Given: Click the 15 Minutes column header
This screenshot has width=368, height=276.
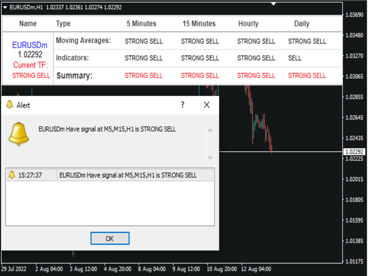Looking at the screenshot, I should tap(199, 24).
